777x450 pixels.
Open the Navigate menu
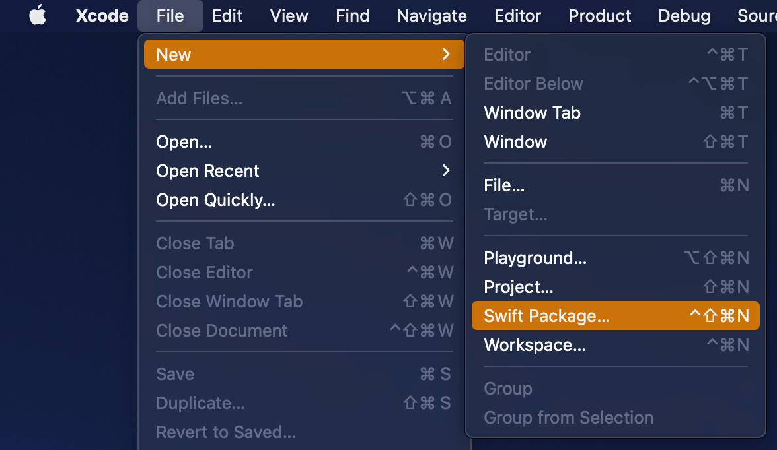(x=431, y=16)
